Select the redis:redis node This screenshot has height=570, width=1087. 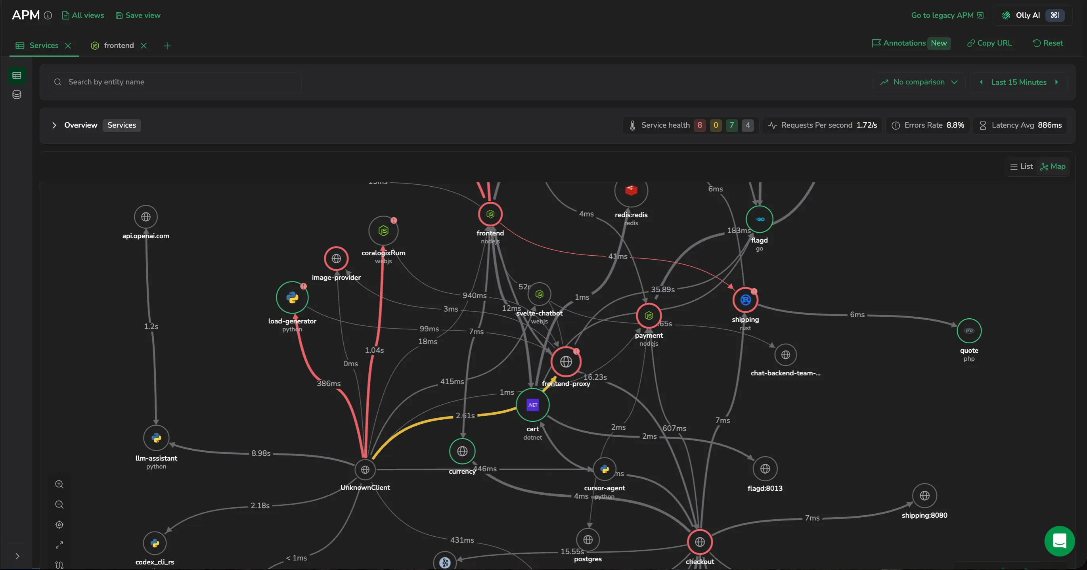[631, 191]
